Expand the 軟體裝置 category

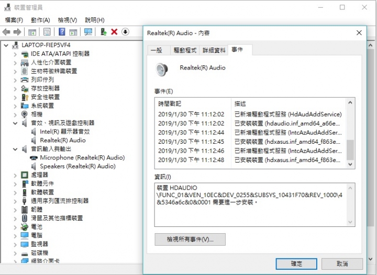tap(15, 192)
